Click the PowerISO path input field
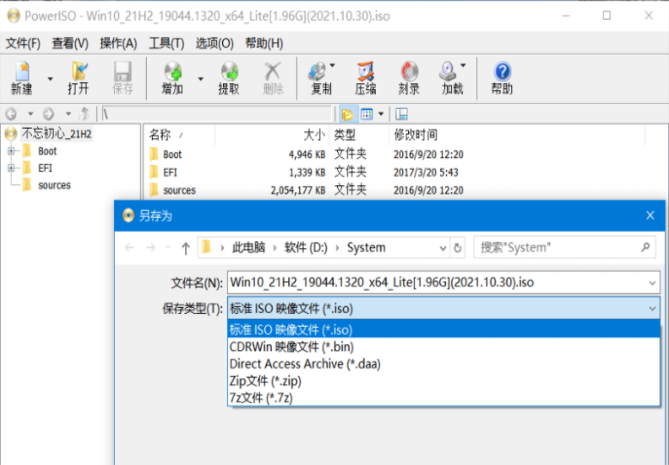 [x=217, y=114]
